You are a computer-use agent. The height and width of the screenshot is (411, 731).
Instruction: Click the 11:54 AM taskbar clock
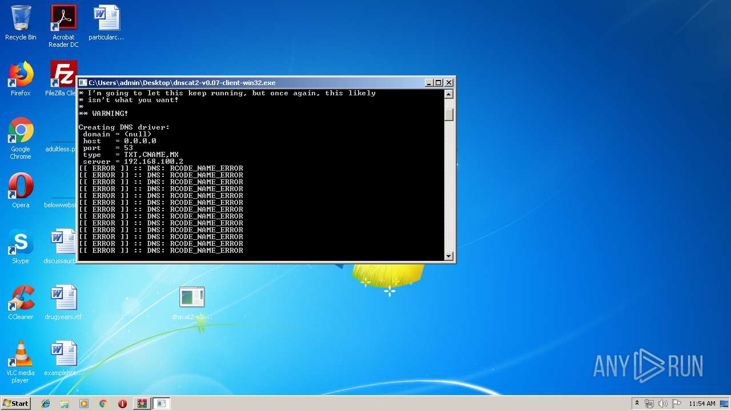[x=702, y=404]
